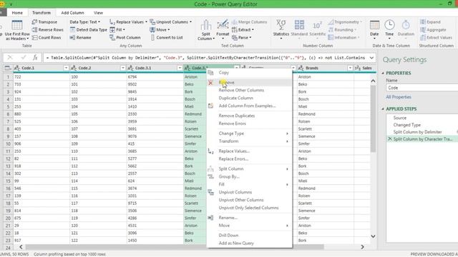Choose Unpivot Only Selected Columns

click(250, 208)
